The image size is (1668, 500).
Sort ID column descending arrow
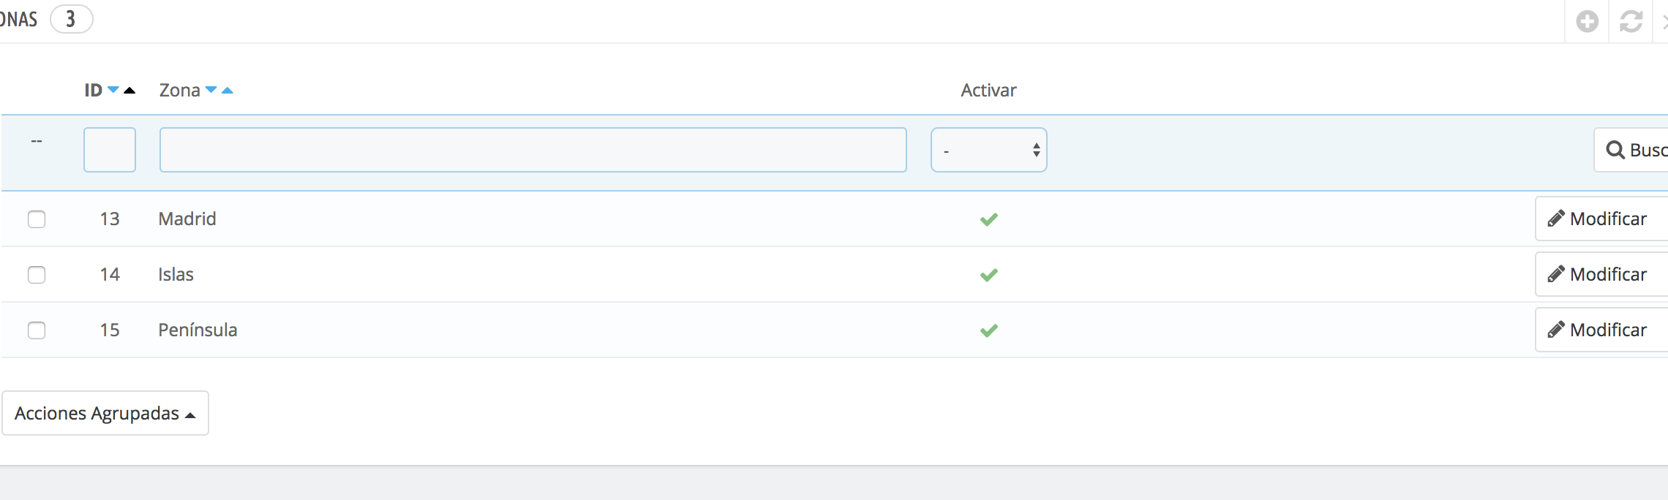[113, 90]
